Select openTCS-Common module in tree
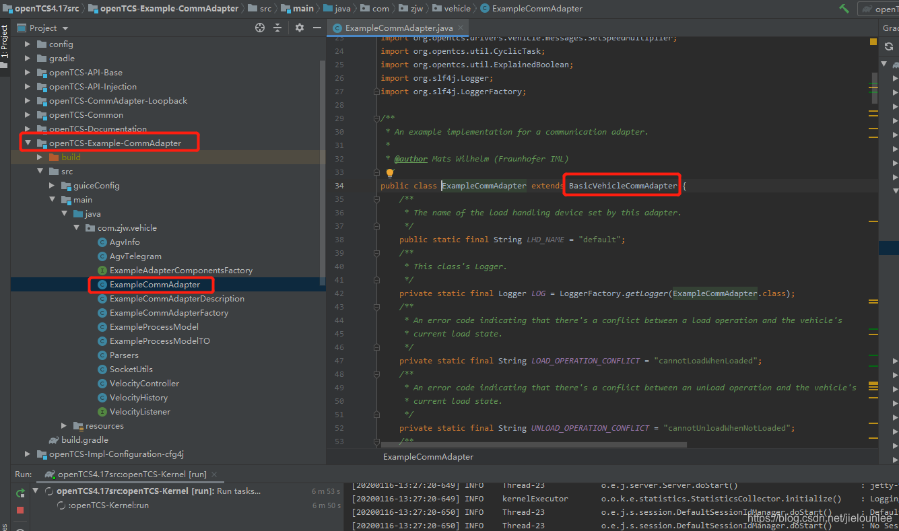This screenshot has height=531, width=899. tap(86, 115)
